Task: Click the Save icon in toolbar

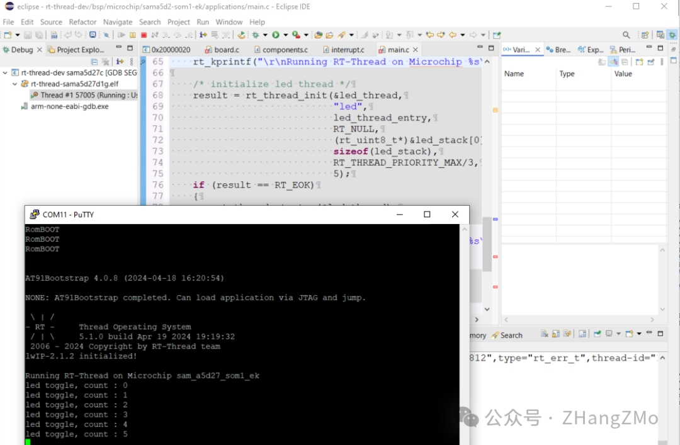Action: pos(28,35)
